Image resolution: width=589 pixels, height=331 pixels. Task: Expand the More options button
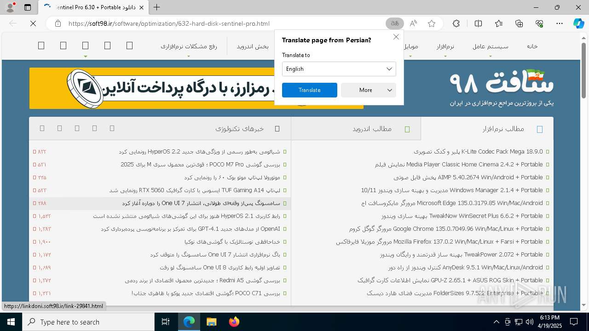click(368, 90)
